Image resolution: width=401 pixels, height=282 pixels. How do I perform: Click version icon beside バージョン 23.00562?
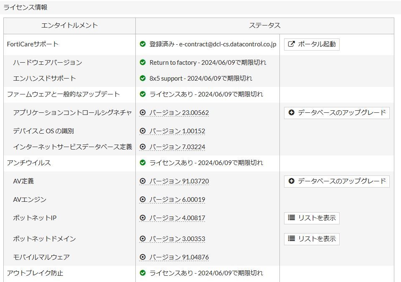142,112
